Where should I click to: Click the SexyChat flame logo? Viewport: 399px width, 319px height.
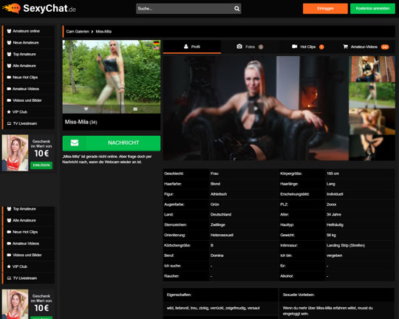tap(11, 8)
